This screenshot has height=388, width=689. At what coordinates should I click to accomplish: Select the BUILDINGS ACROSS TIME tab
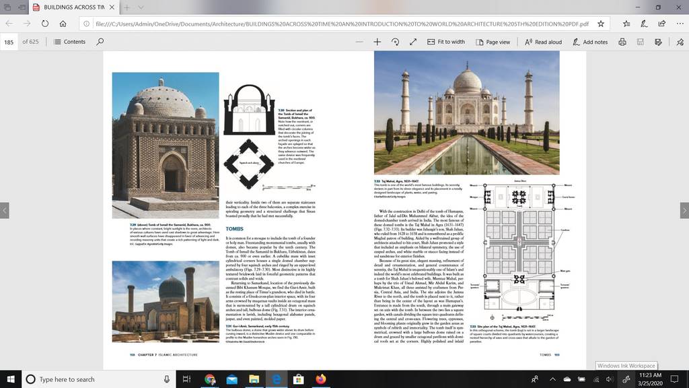[74, 7]
